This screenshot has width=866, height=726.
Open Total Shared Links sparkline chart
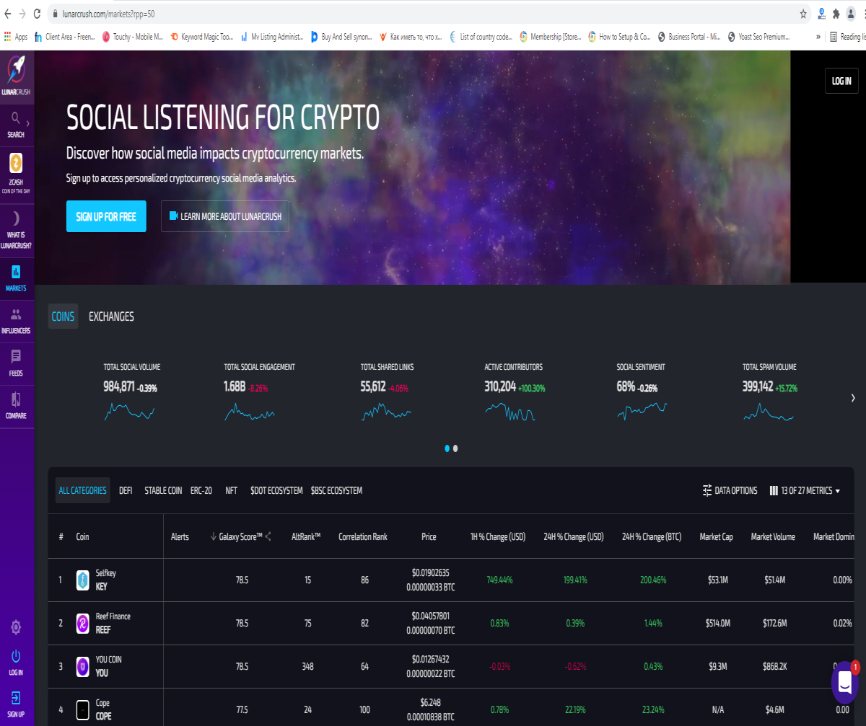pyautogui.click(x=386, y=412)
